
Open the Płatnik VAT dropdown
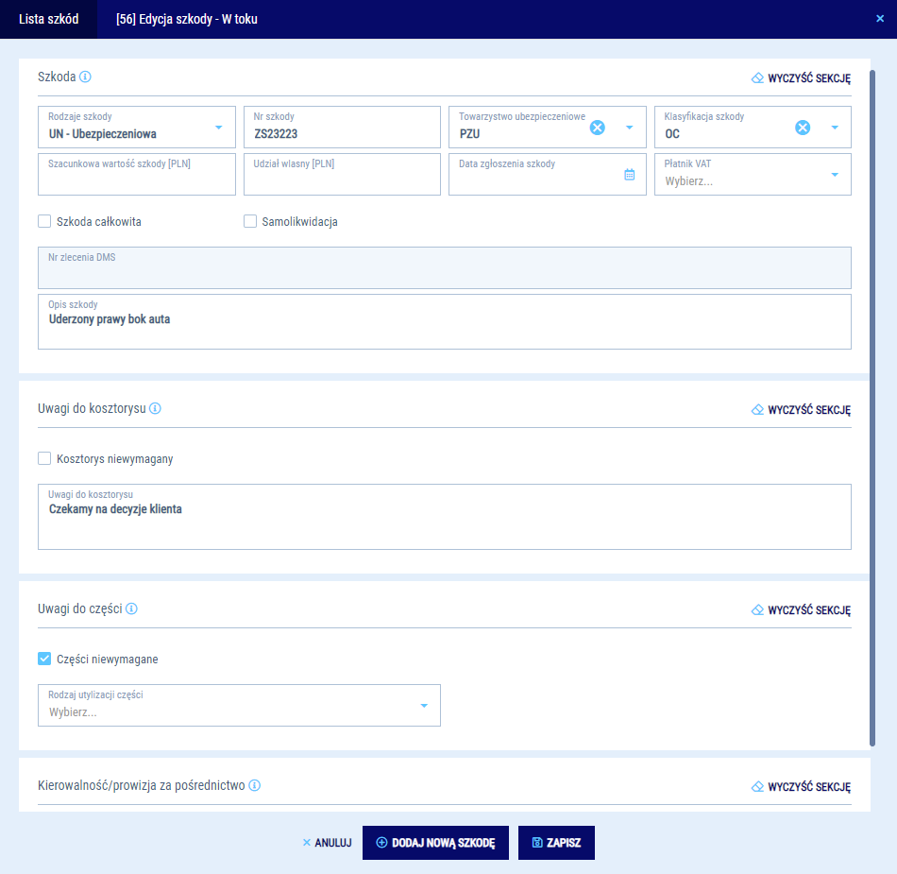coord(834,175)
